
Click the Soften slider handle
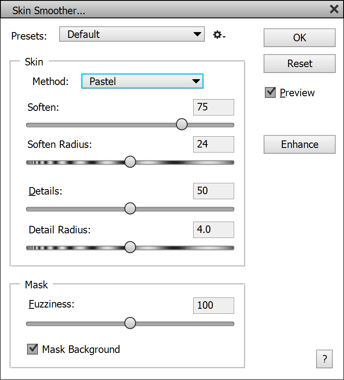[x=182, y=125]
